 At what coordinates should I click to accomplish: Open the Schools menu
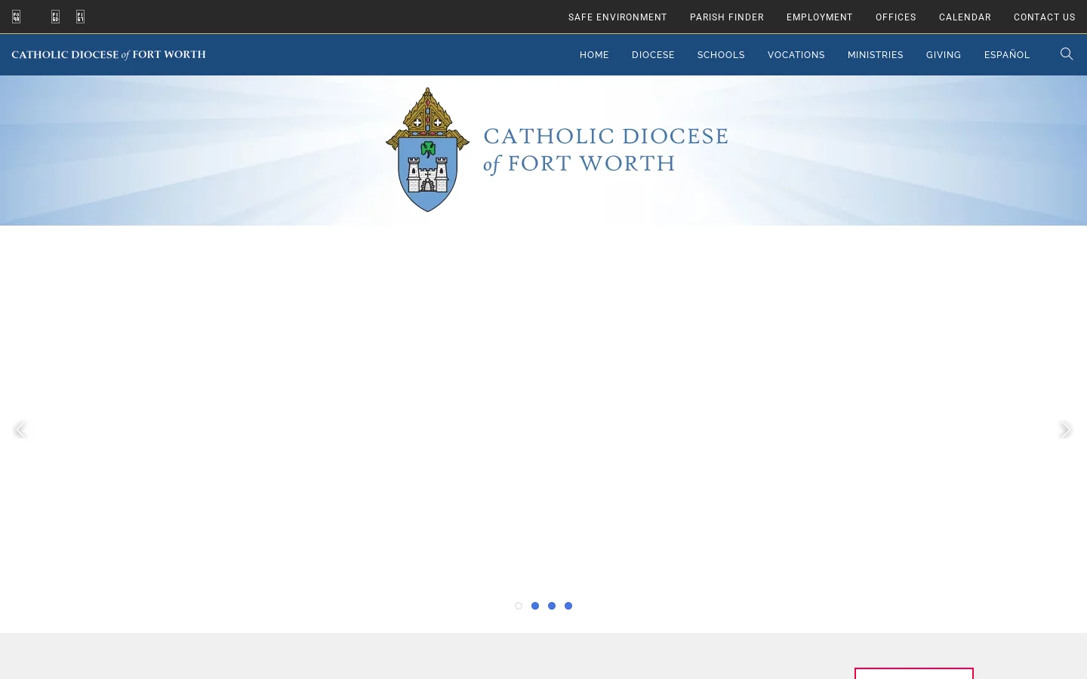tap(721, 55)
